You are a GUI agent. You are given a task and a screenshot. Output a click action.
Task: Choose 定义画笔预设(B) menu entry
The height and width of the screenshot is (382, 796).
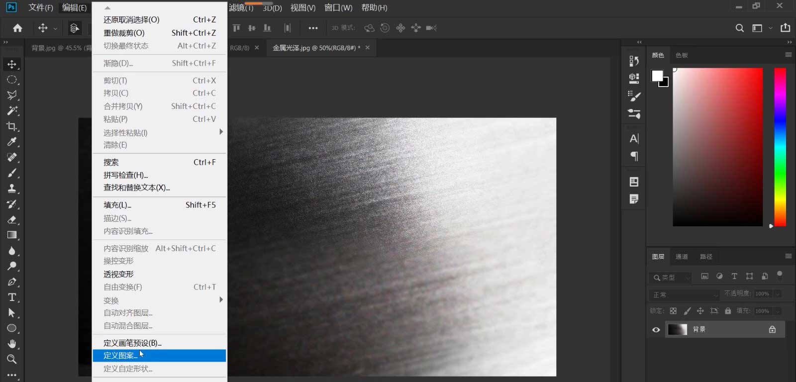[x=160, y=343]
